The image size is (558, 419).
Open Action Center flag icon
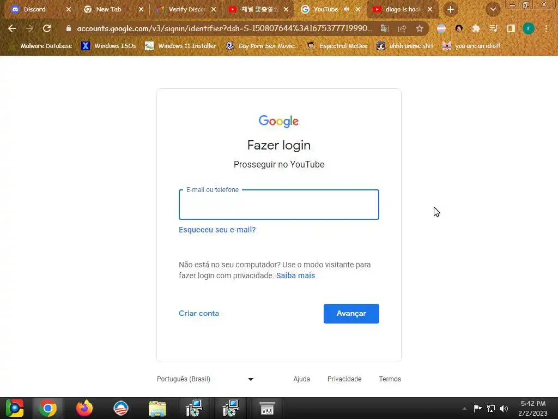tap(477, 408)
